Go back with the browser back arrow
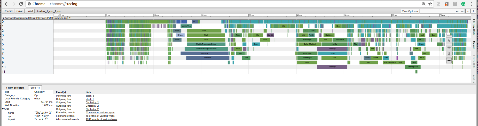 click(6, 4)
